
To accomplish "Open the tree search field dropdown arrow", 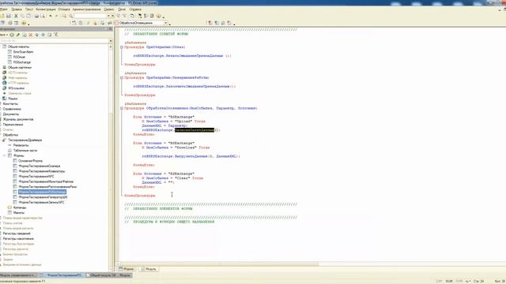I will coord(111,41).
